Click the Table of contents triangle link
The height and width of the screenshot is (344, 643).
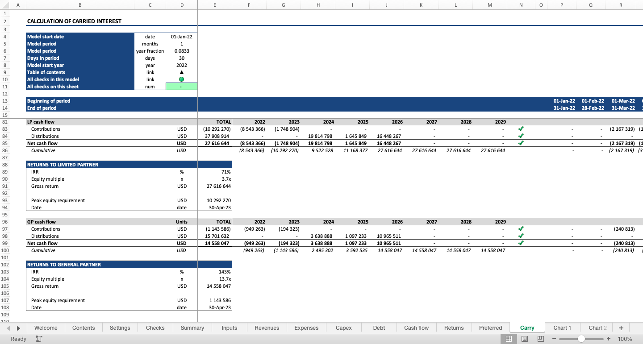181,72
